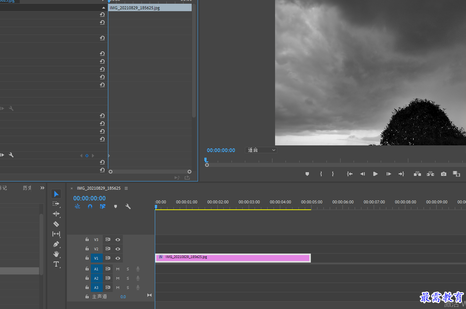The image size is (466, 309).
Task: Toggle V3 track visibility eye
Action: pyautogui.click(x=118, y=240)
